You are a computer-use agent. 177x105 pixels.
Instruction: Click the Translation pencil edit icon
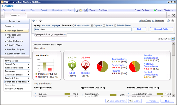coord(173,39)
